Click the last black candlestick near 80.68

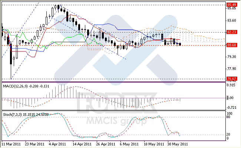pos(180,44)
